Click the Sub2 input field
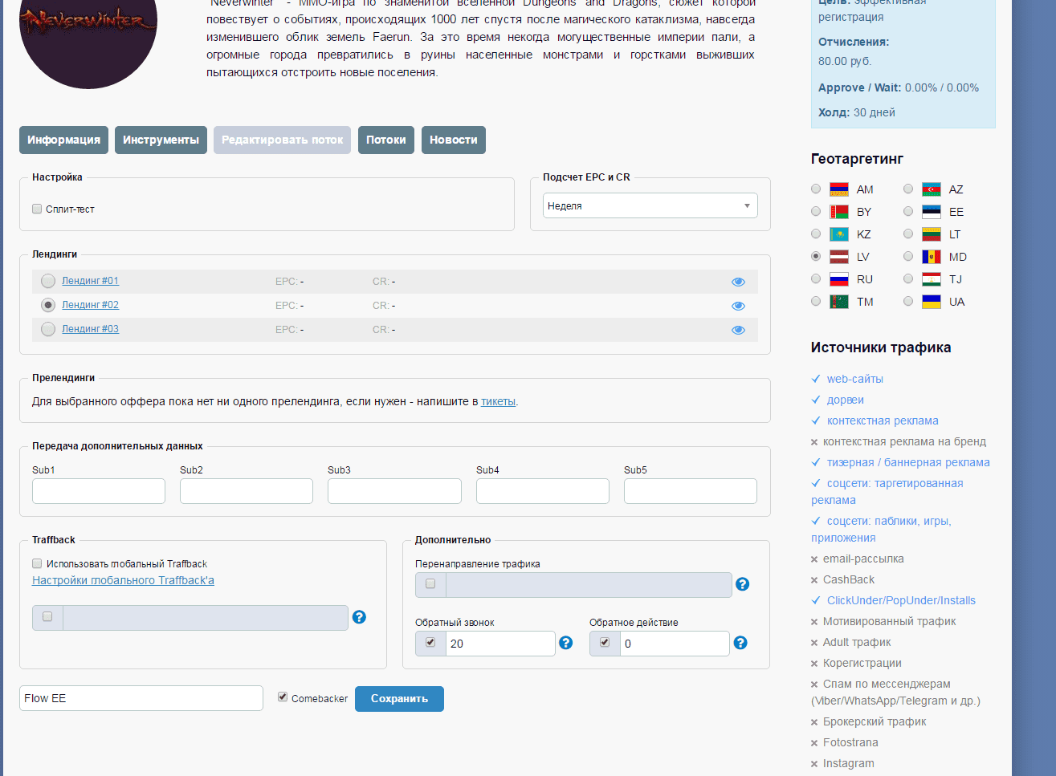The image size is (1056, 776). click(247, 491)
